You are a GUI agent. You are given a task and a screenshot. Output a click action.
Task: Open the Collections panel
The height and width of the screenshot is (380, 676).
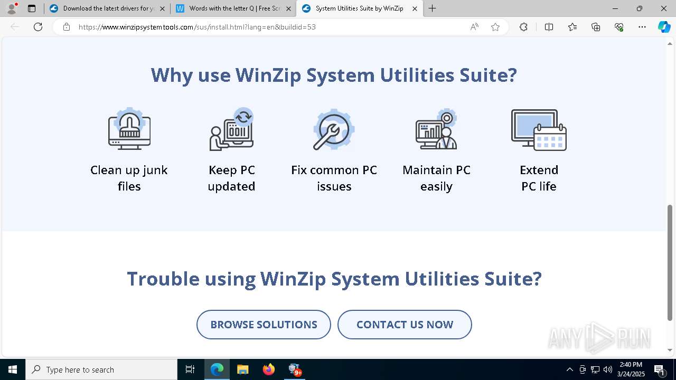[x=596, y=27]
